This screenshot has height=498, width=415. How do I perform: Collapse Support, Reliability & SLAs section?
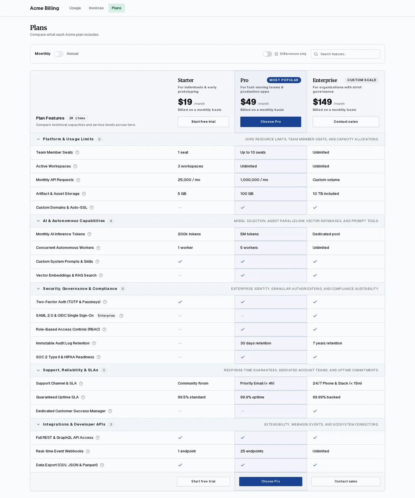coord(38,370)
